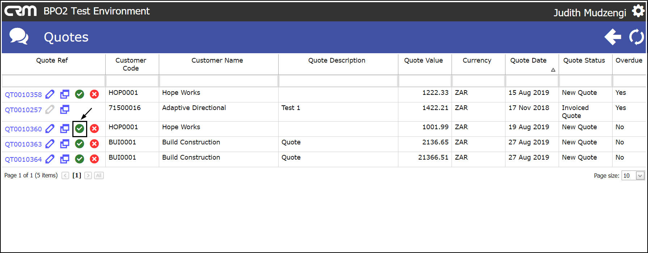
Task: Click the Quote Status filter box
Action: pos(585,81)
